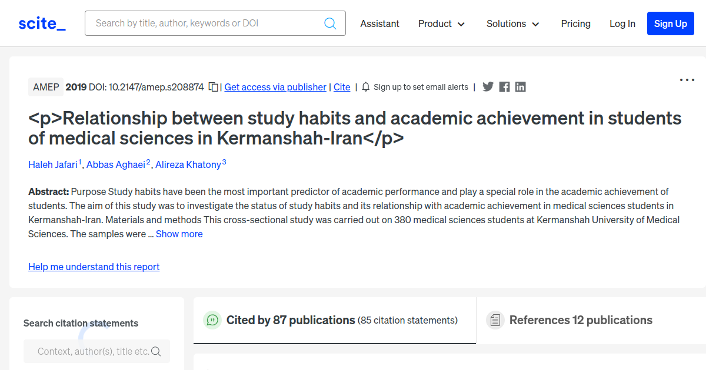Go to the Pricing page
Viewport: 706px width, 370px height.
(576, 23)
